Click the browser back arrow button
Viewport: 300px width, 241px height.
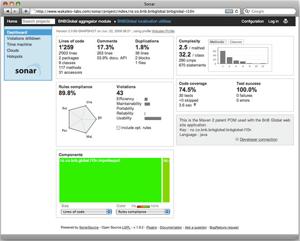(8, 11)
